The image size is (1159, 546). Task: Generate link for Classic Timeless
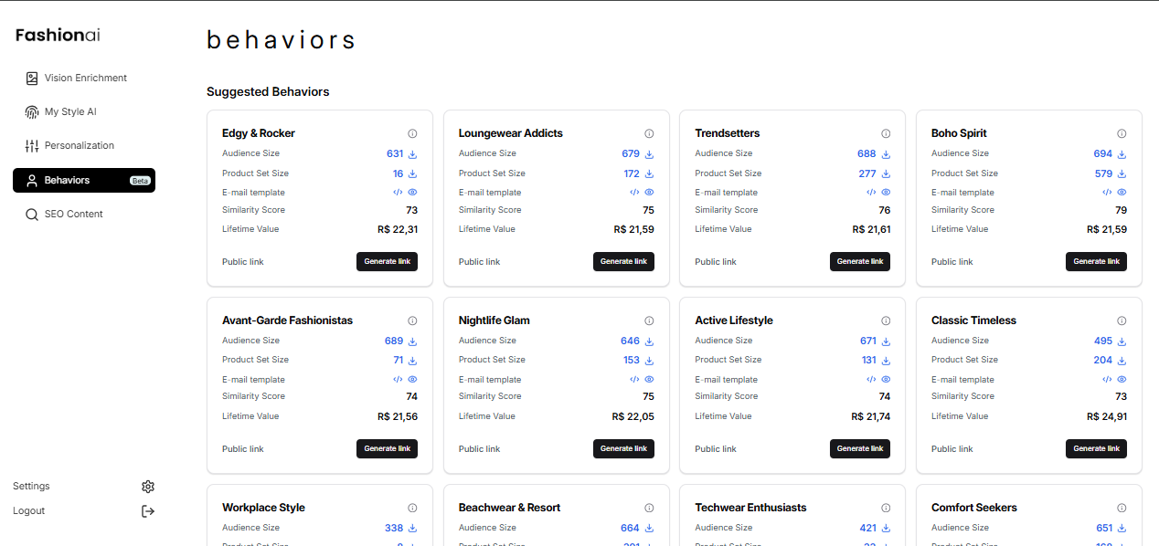pyautogui.click(x=1096, y=449)
